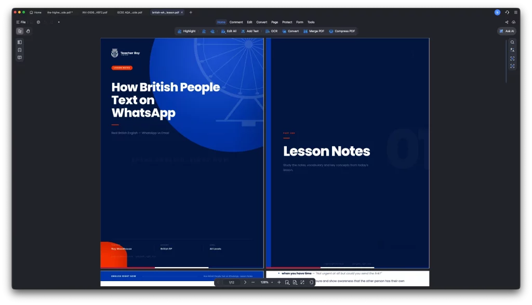
Task: Switch to the Tools ribbon tab
Action: coord(311,22)
